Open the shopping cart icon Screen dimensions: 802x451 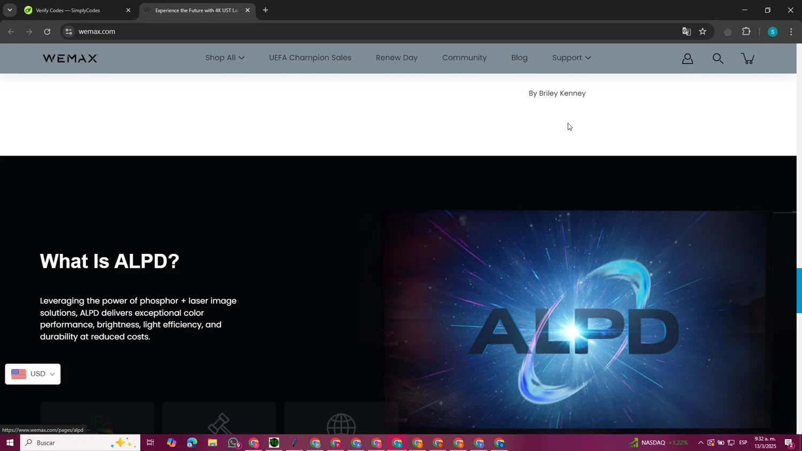pos(748,58)
